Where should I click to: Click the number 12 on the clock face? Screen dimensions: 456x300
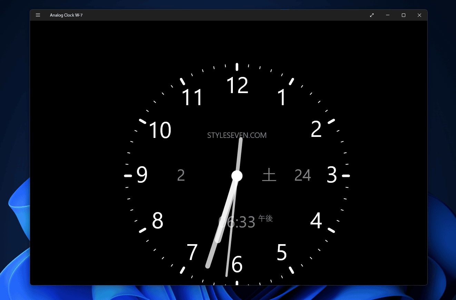237,86
